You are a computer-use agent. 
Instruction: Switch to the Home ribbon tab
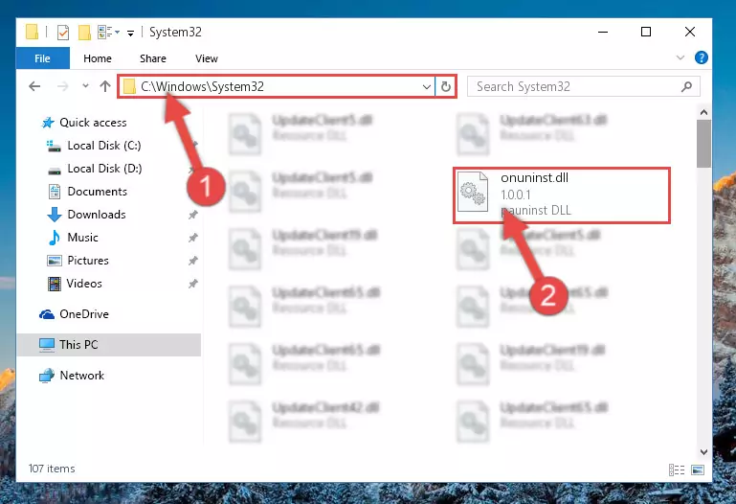[x=98, y=58]
